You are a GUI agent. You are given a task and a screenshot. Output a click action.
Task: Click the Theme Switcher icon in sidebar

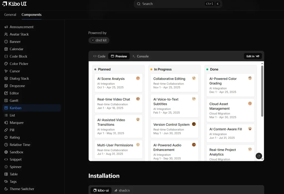pyautogui.click(x=6, y=189)
